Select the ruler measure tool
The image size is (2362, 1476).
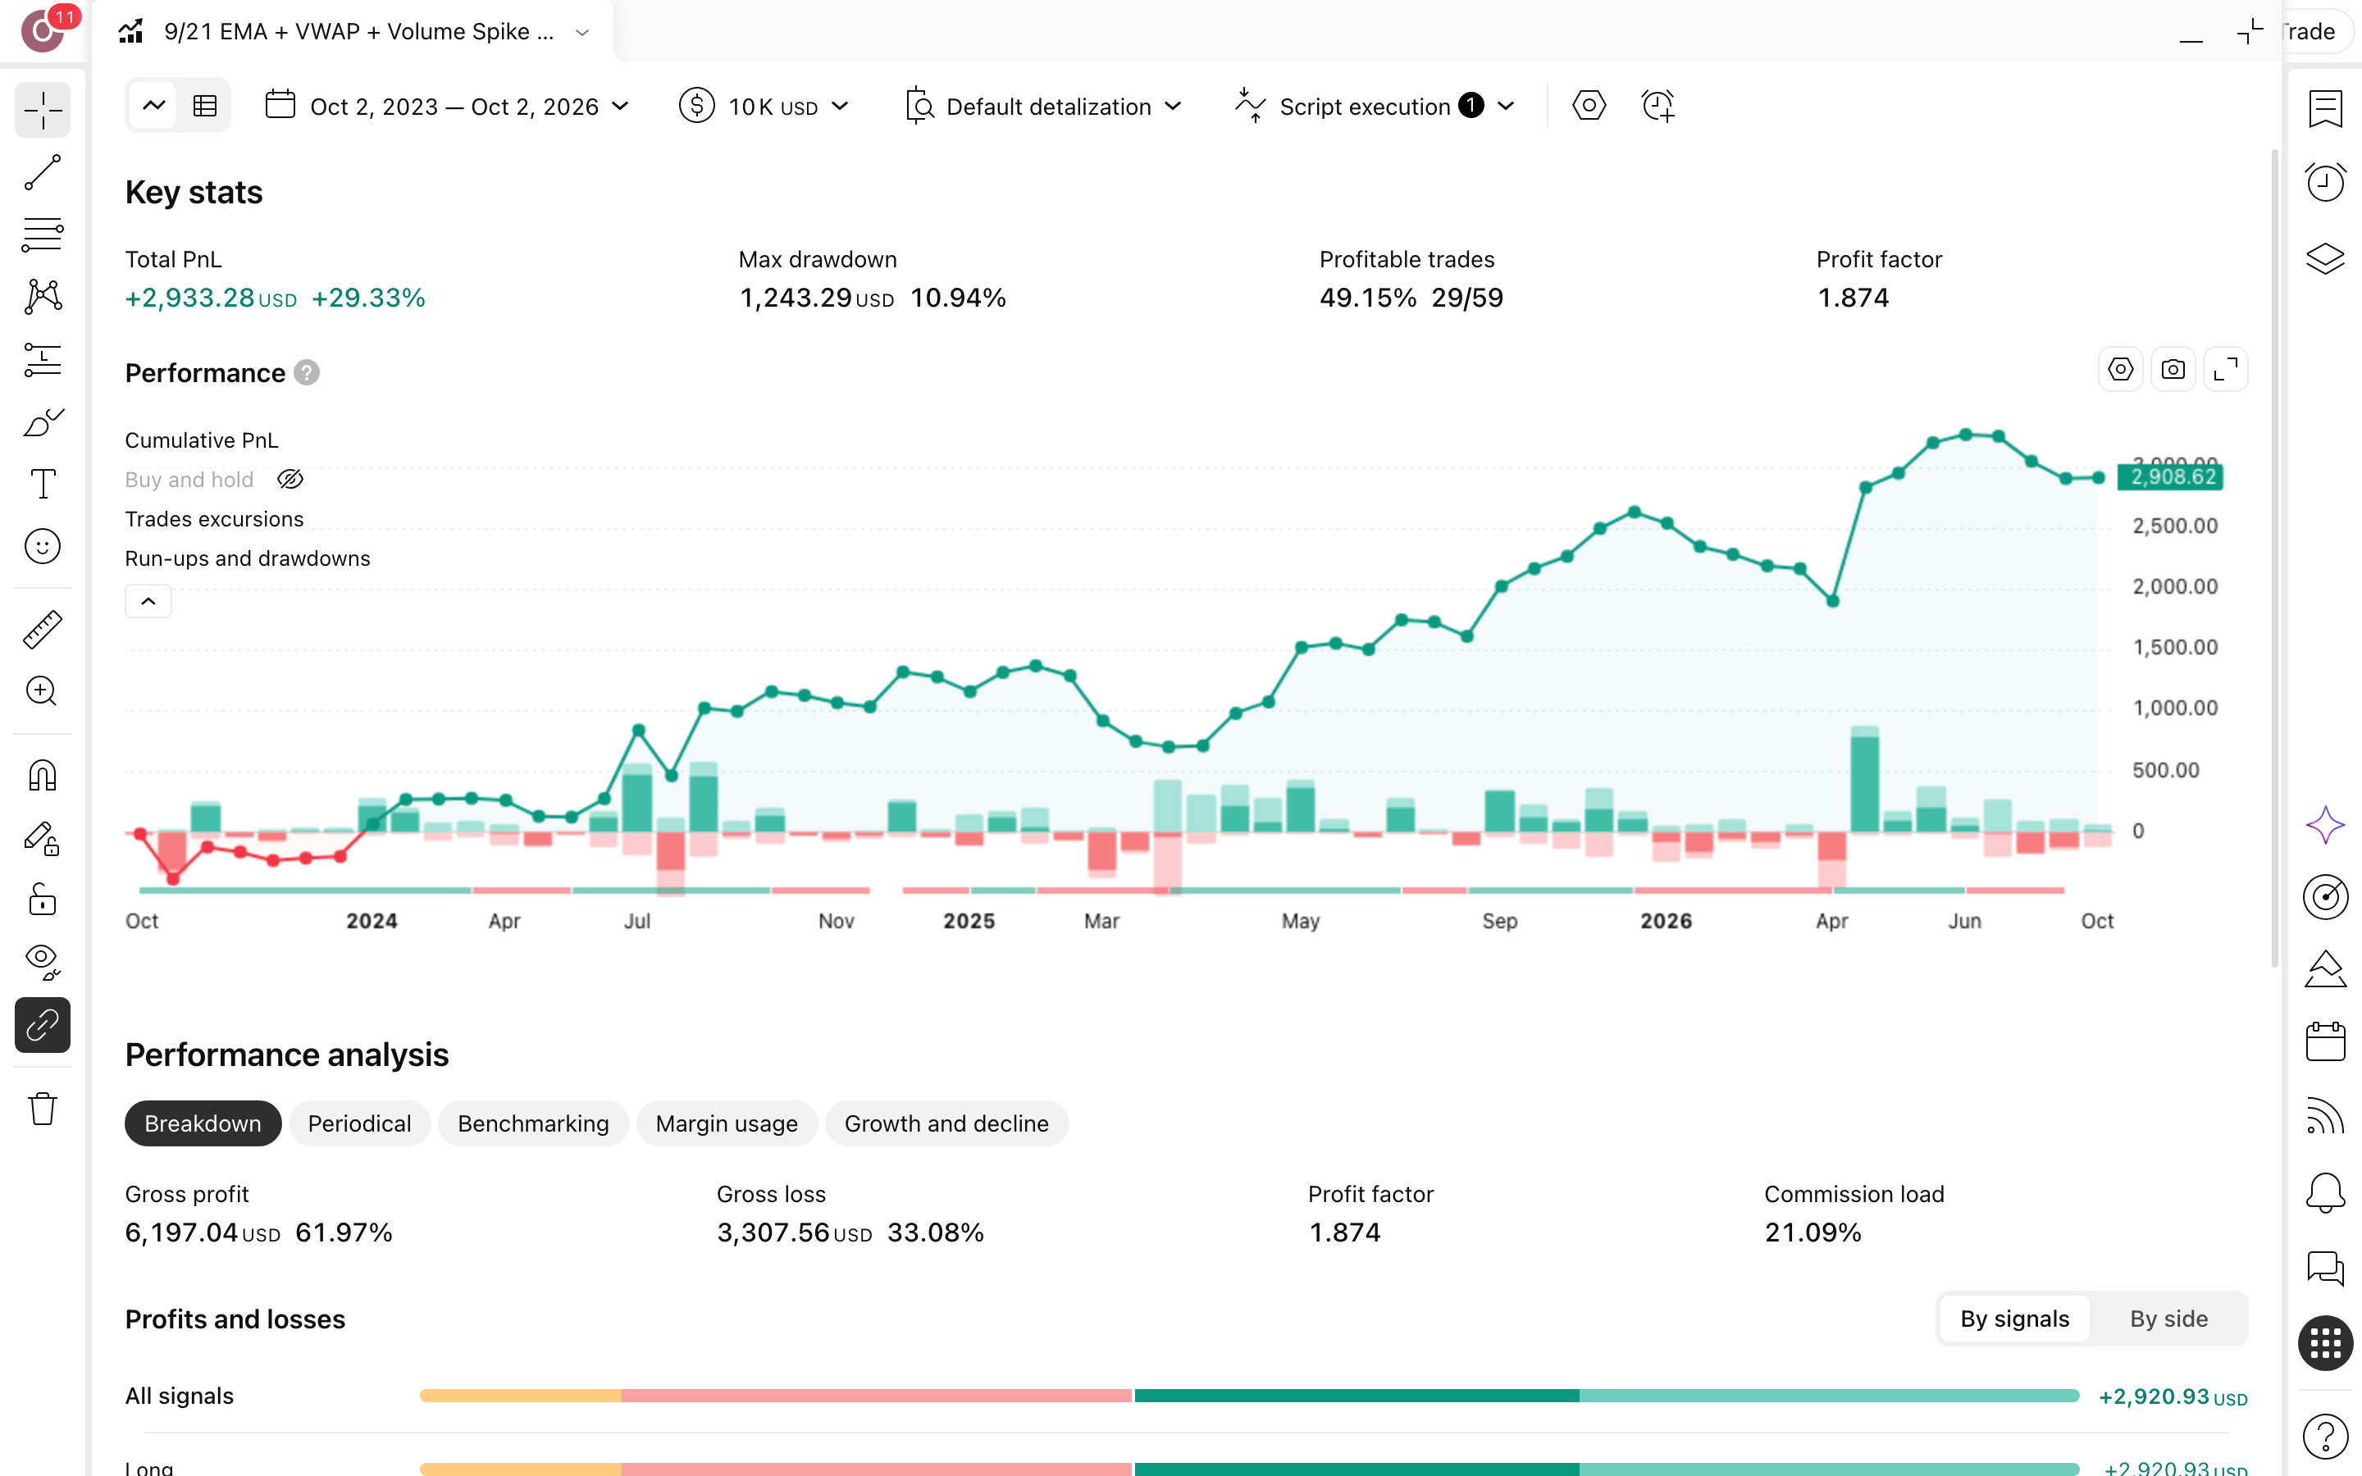click(43, 630)
